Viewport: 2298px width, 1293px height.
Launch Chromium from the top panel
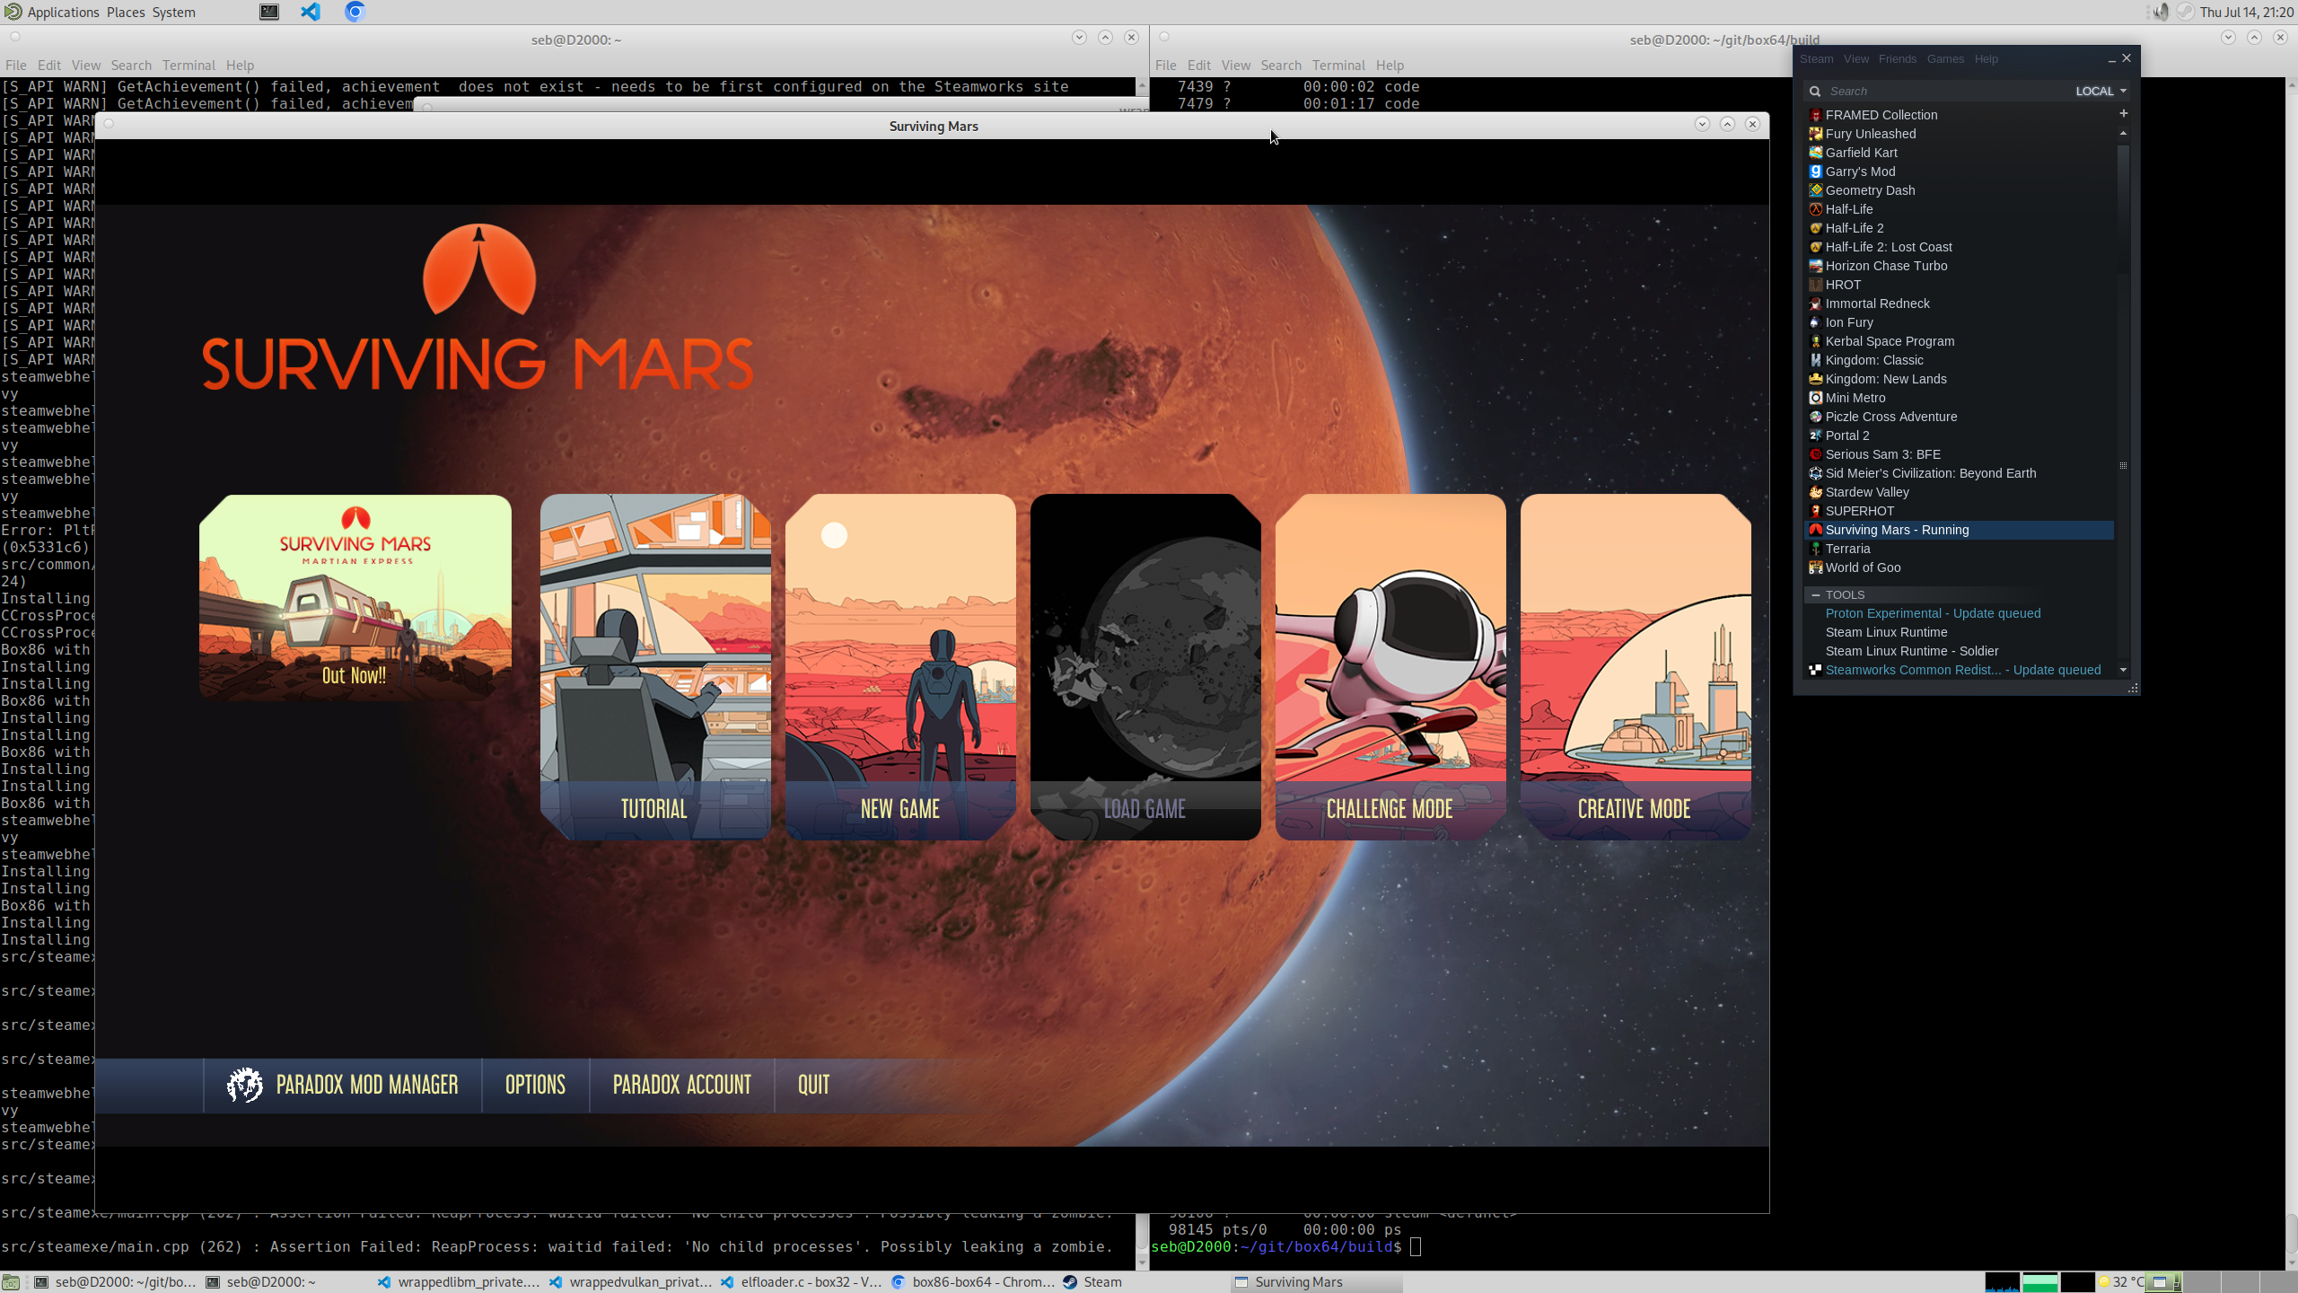tap(355, 12)
